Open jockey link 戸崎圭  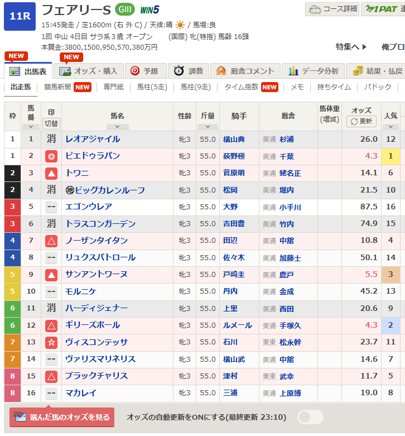click(x=234, y=275)
